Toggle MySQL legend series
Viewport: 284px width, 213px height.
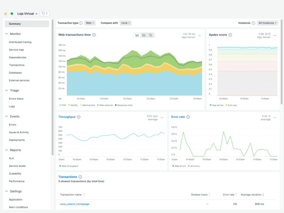click(x=73, y=105)
